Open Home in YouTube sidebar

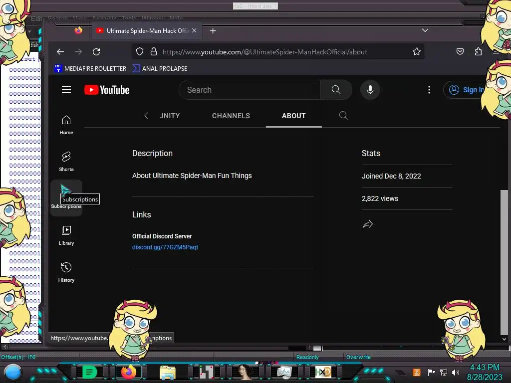[66, 125]
